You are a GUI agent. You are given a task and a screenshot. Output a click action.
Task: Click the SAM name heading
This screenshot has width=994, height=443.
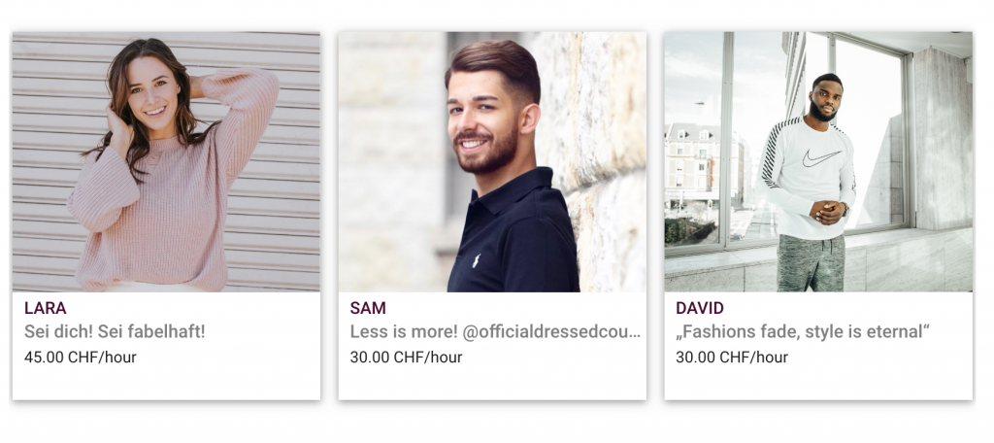(x=368, y=309)
